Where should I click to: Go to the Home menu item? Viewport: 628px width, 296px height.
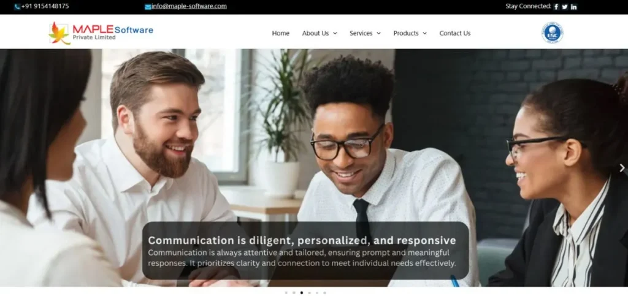coord(281,33)
